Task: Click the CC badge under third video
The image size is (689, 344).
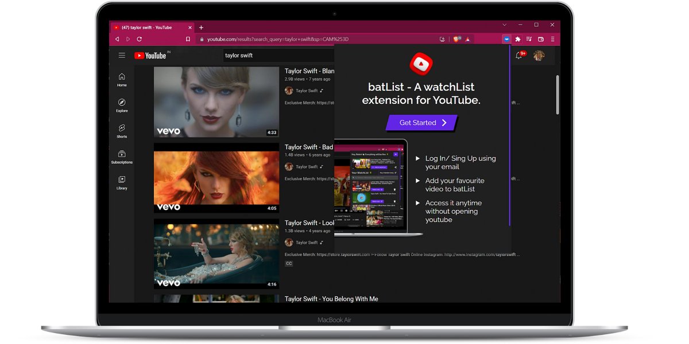Action: pos(289,264)
